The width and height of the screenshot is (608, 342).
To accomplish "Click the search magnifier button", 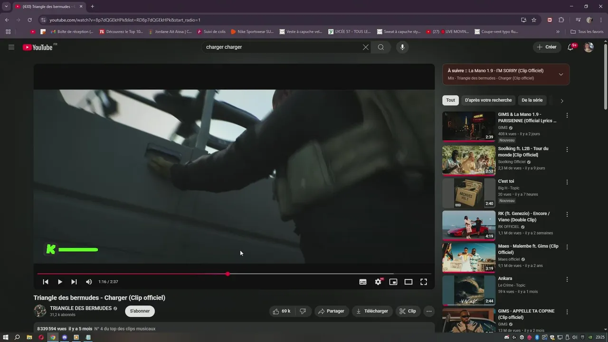I will click(x=381, y=47).
